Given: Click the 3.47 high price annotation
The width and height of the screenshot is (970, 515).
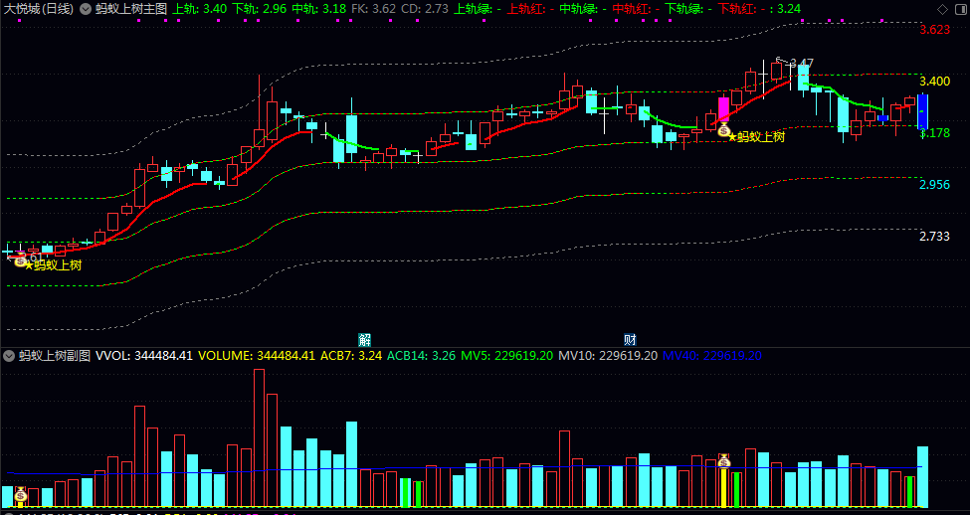Looking at the screenshot, I should coord(802,63).
